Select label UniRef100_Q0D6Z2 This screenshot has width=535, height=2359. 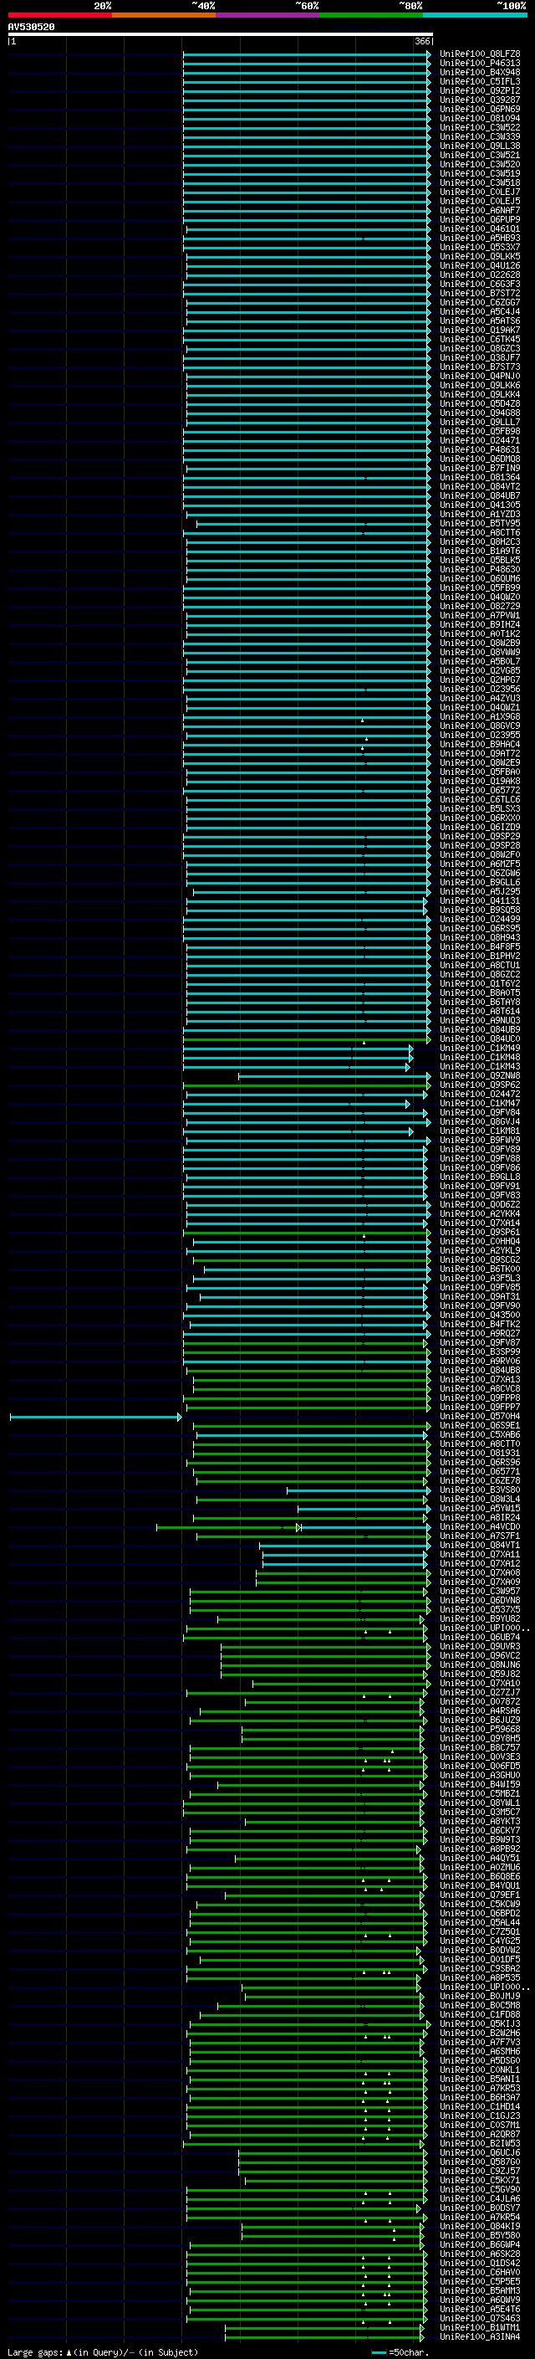tap(480, 1205)
